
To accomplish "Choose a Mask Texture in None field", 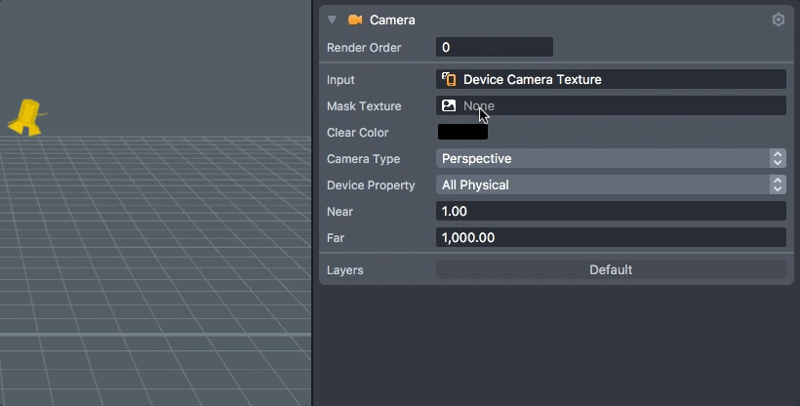I will pos(611,105).
